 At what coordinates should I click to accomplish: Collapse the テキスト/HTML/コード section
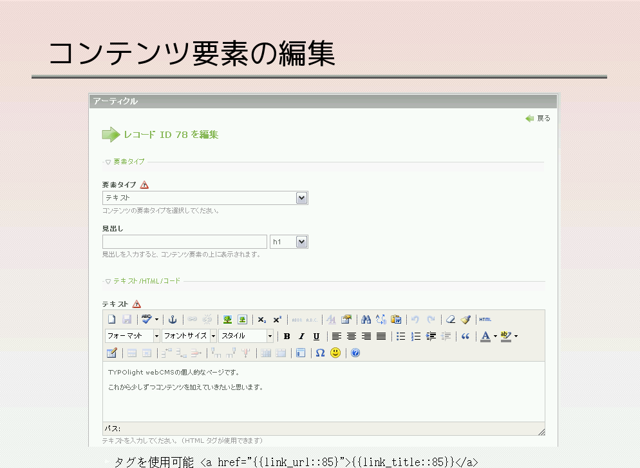tap(142, 281)
